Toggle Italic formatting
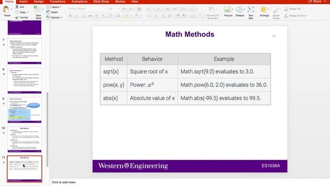Image resolution: width=330 pixels, height=186 pixels. pyautogui.click(x=77, y=16)
